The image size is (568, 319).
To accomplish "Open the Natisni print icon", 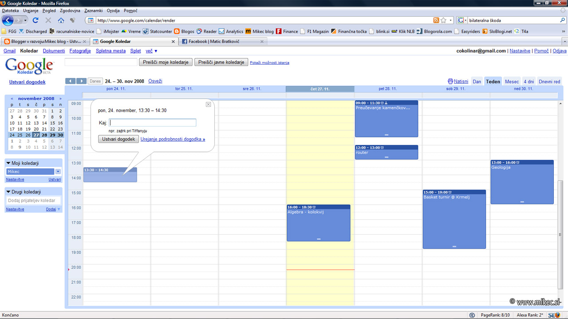I will (450, 81).
